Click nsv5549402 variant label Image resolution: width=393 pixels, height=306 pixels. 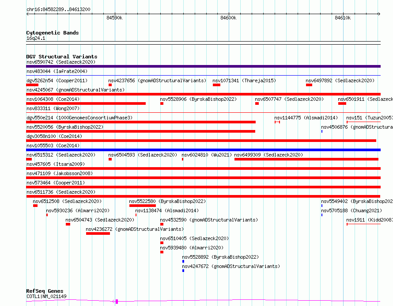357,201
